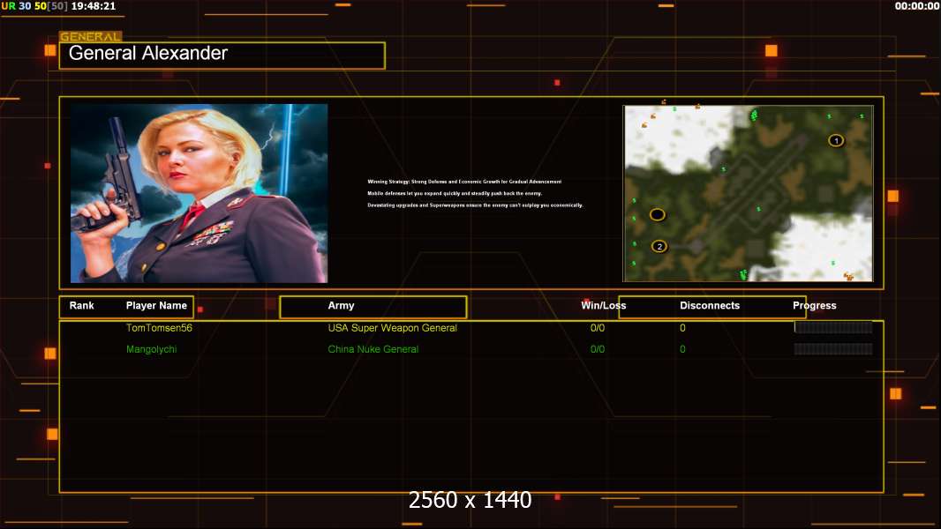
Task: Click TomTomsen56's loading progress bar
Action: 833,327
